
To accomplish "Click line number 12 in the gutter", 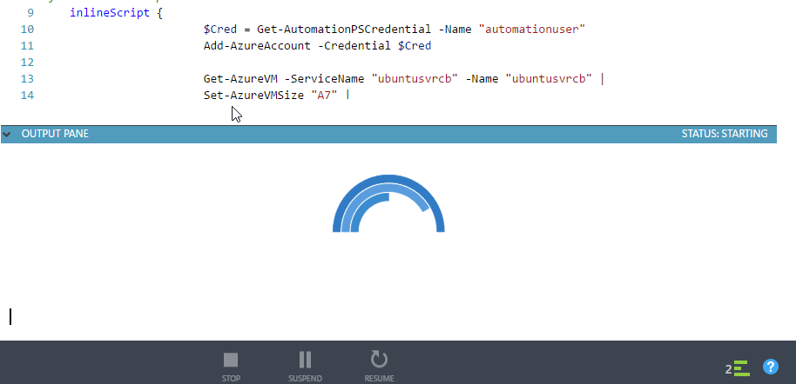I will pyautogui.click(x=27, y=63).
